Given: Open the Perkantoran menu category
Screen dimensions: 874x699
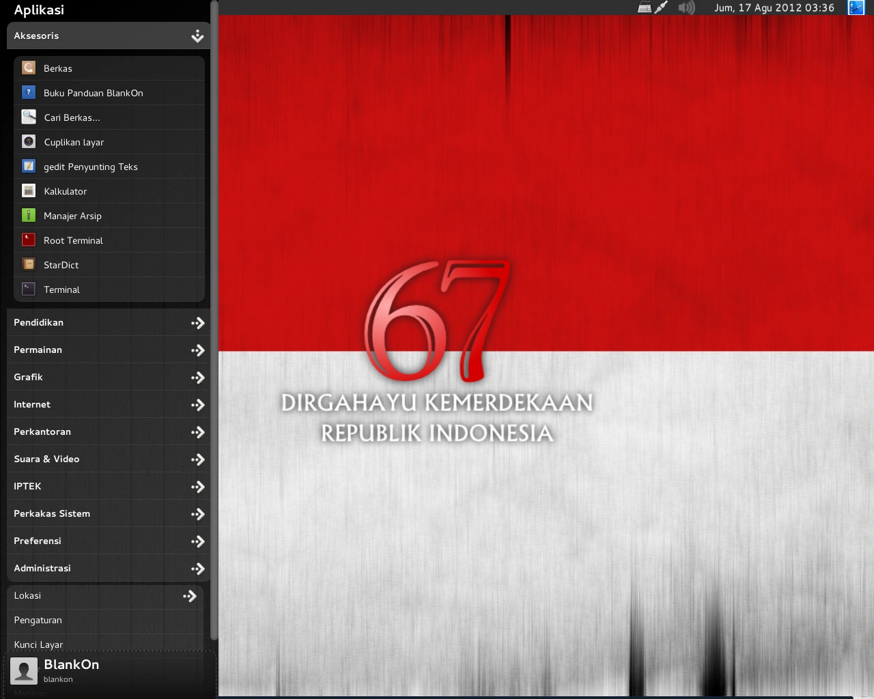Looking at the screenshot, I should click(x=42, y=432).
